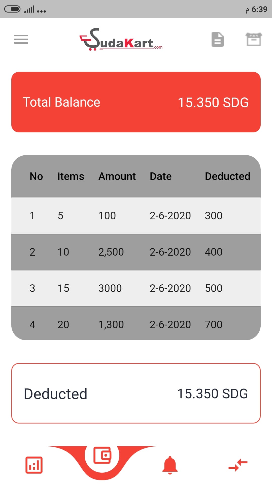Tap the Deducted column header

[x=227, y=176]
